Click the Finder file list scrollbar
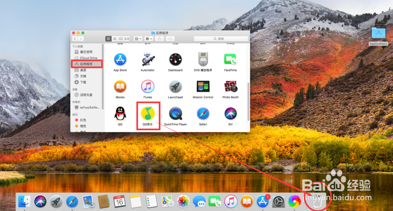This screenshot has width=393, height=211. [248, 101]
